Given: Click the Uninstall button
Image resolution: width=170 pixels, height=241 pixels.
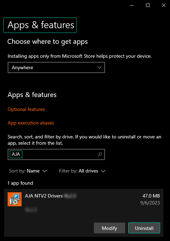Looking at the screenshot, I should (144, 228).
